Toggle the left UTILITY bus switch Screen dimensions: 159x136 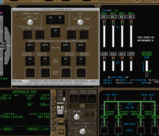coord(51,20)
